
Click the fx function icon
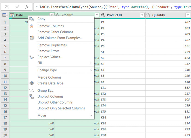pos(26,7)
